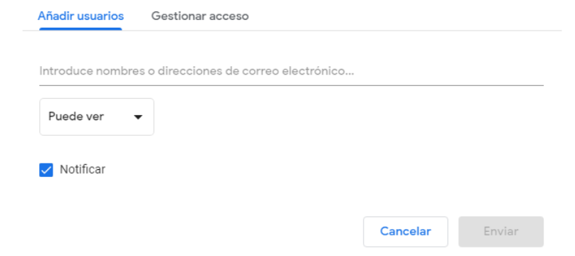The width and height of the screenshot is (575, 256).
Task: Uncheck the Notificar checkbox
Action: tap(46, 170)
